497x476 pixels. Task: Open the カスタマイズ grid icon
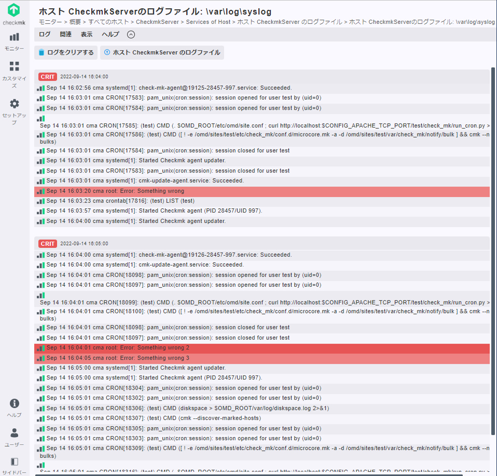click(14, 67)
